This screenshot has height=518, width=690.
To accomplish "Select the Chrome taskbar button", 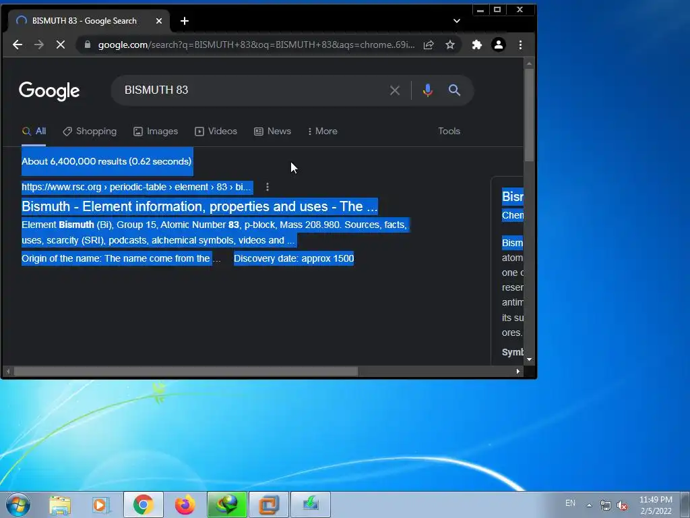I will pyautogui.click(x=144, y=505).
